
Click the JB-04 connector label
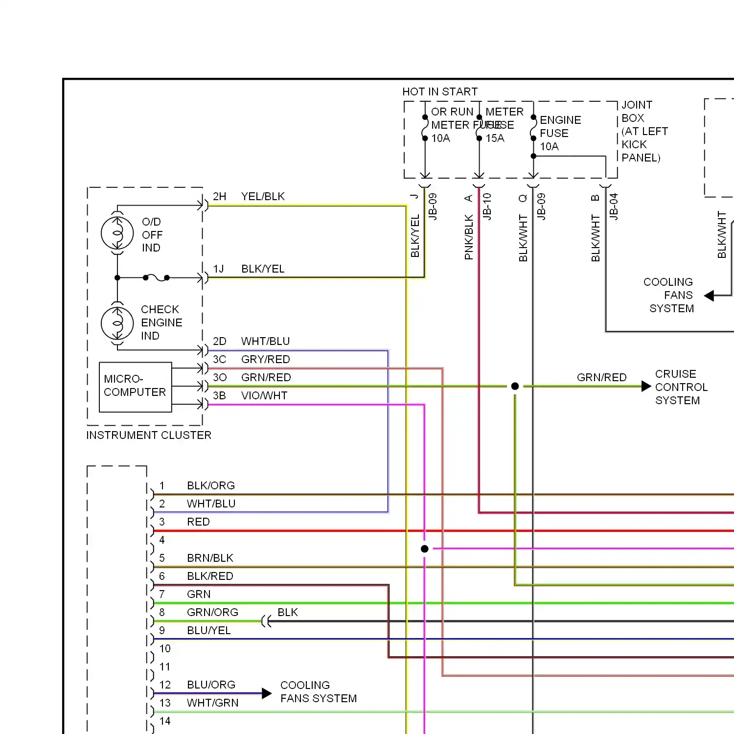pos(614,206)
